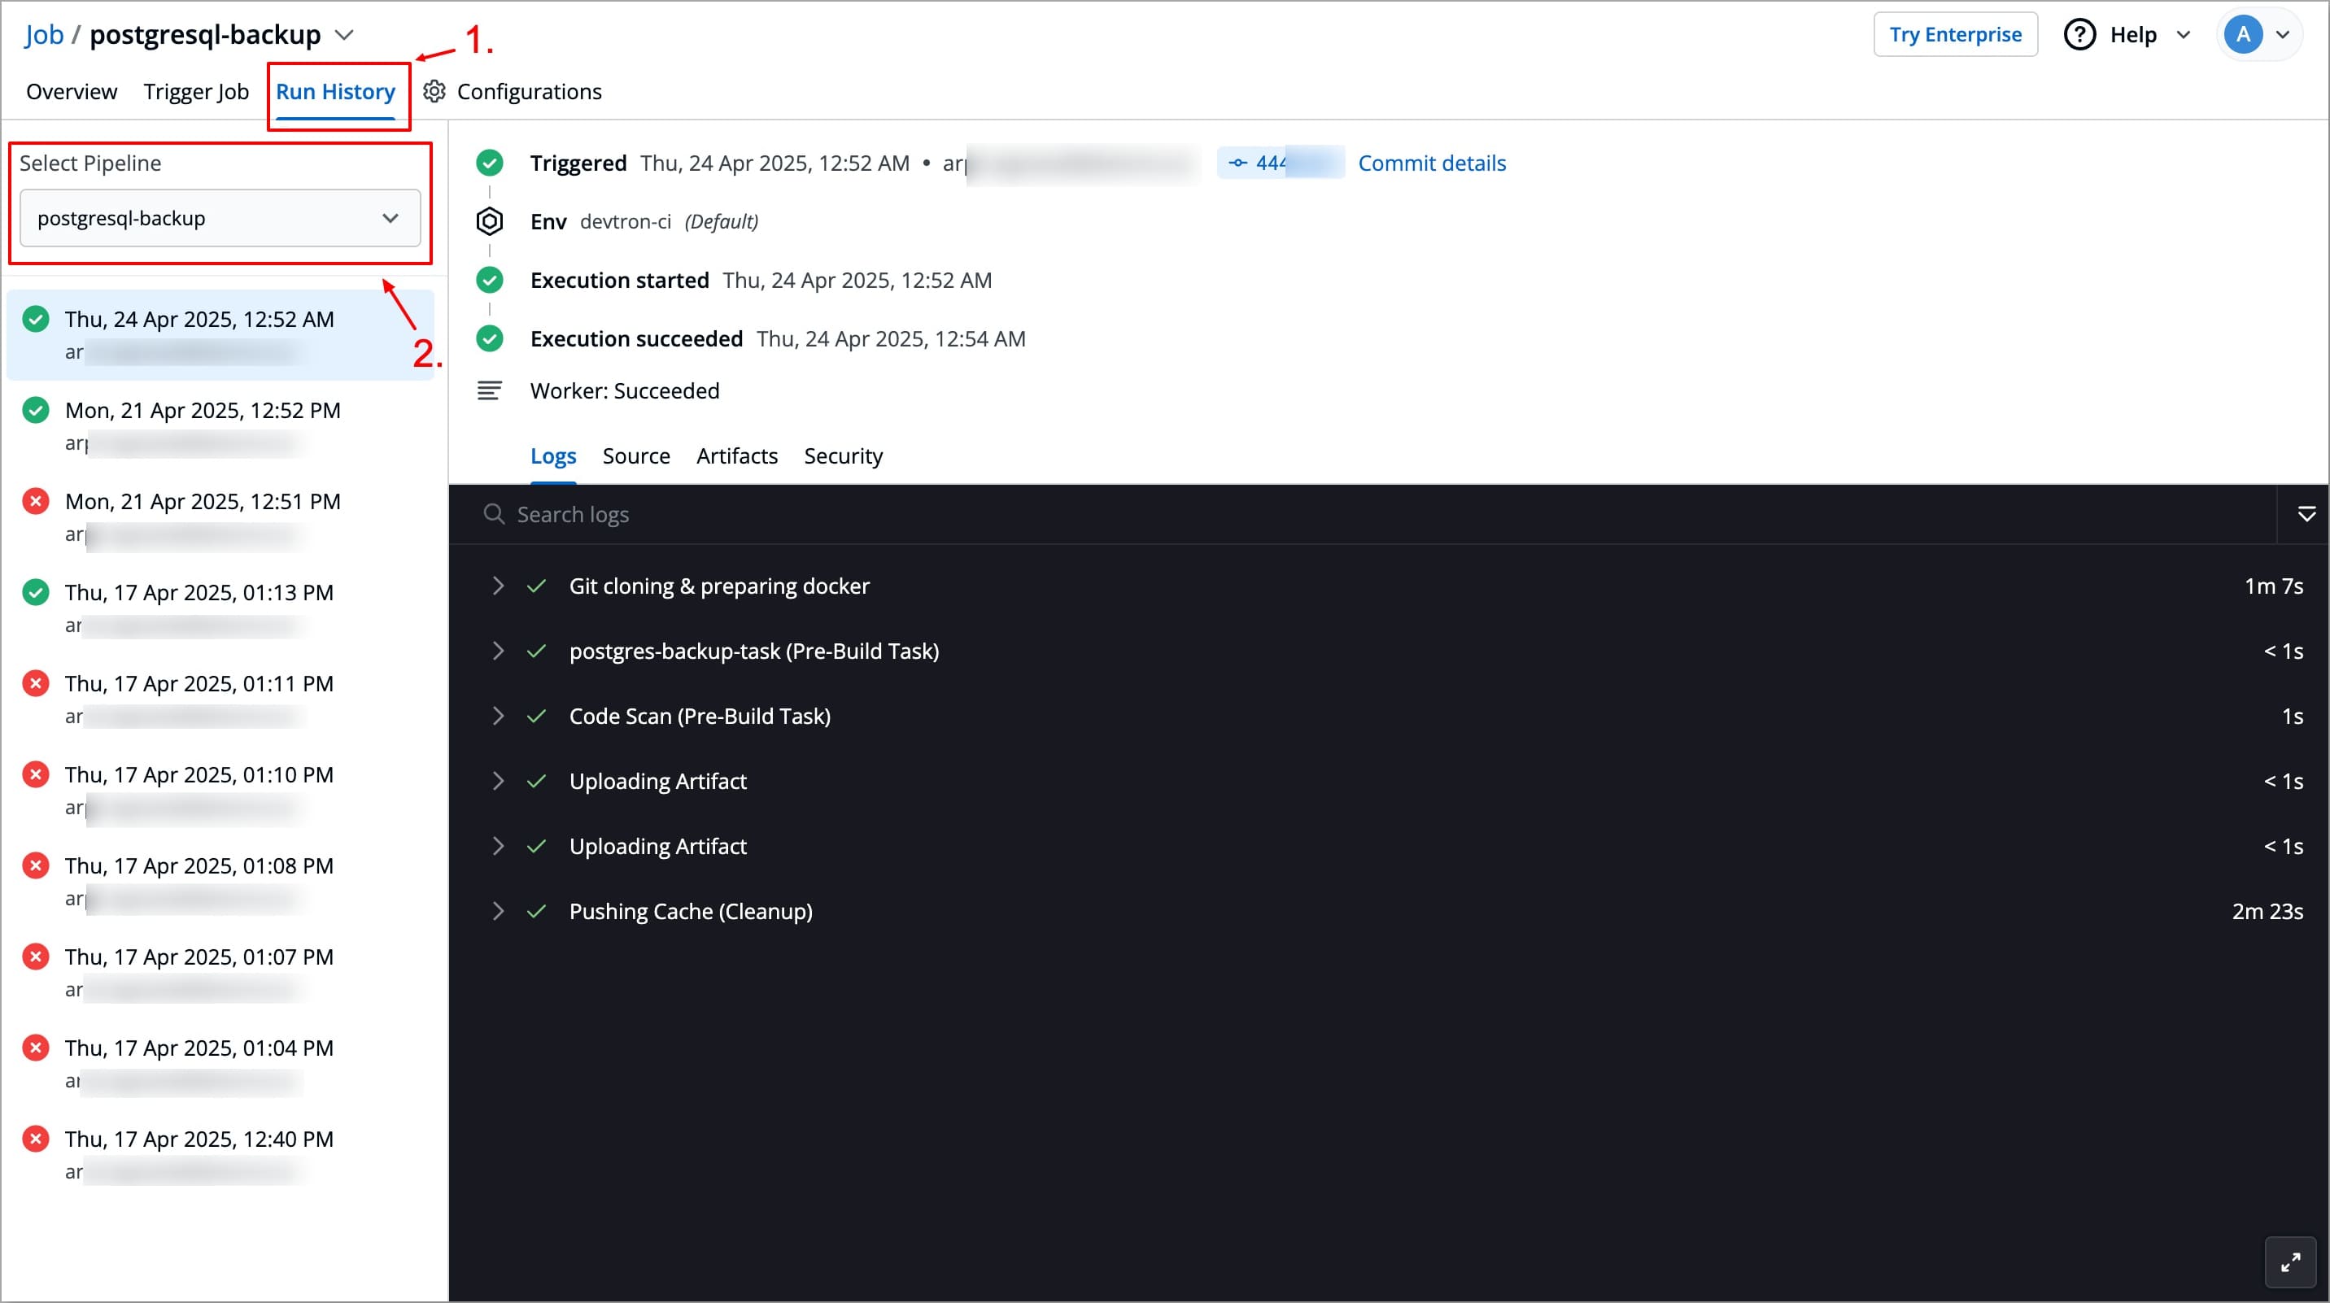Expand Git cloning & preparing docker step
The image size is (2330, 1303).
coord(497,586)
